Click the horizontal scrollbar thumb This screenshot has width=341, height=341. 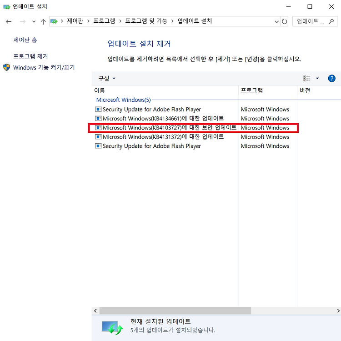pyautogui.click(x=175, y=311)
